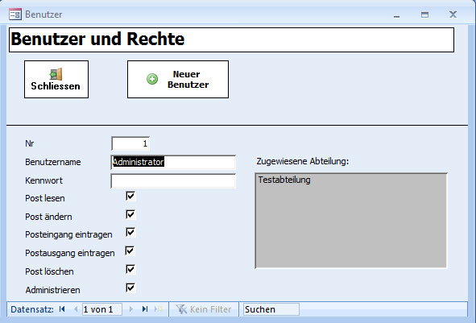Create a new user with Neuer Benutzer
Screen dimensions: 476x323
(x=178, y=79)
